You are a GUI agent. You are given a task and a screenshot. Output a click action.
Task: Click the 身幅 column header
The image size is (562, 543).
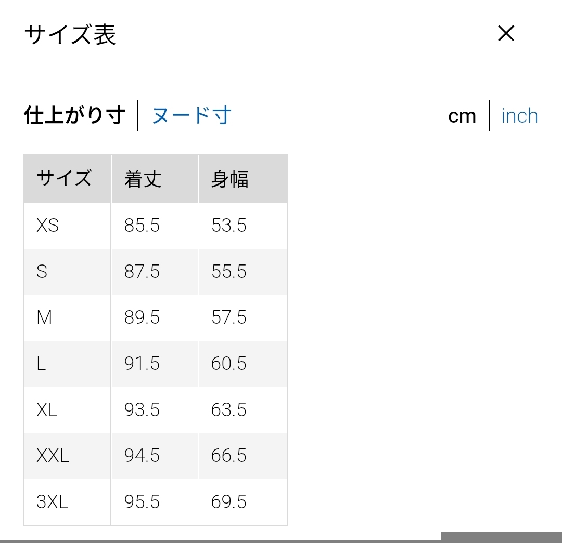coord(230,179)
